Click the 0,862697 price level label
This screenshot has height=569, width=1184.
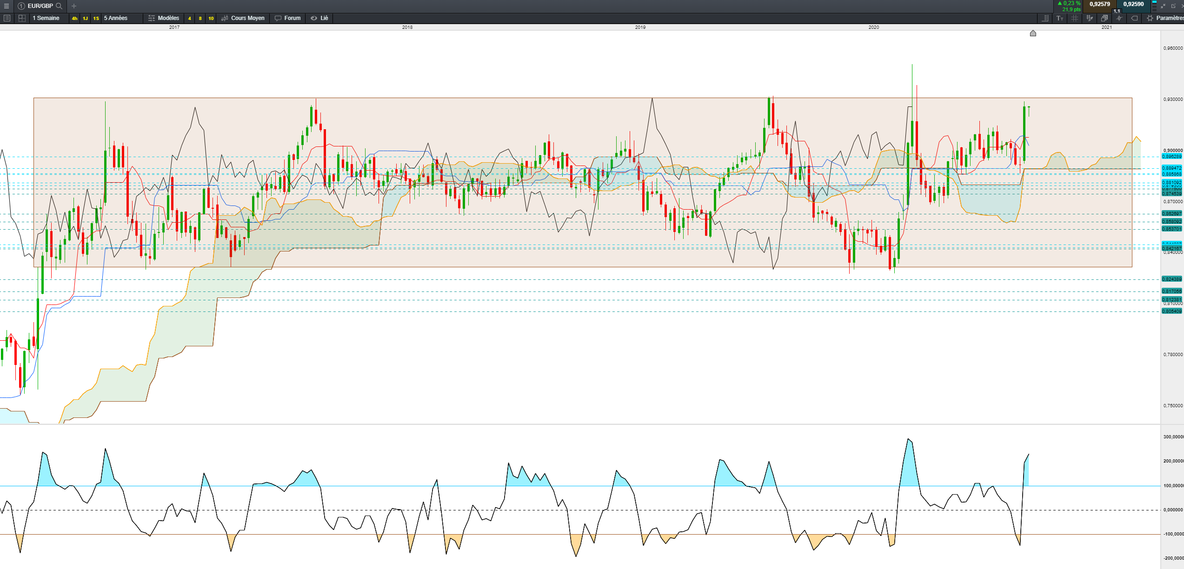1172,214
